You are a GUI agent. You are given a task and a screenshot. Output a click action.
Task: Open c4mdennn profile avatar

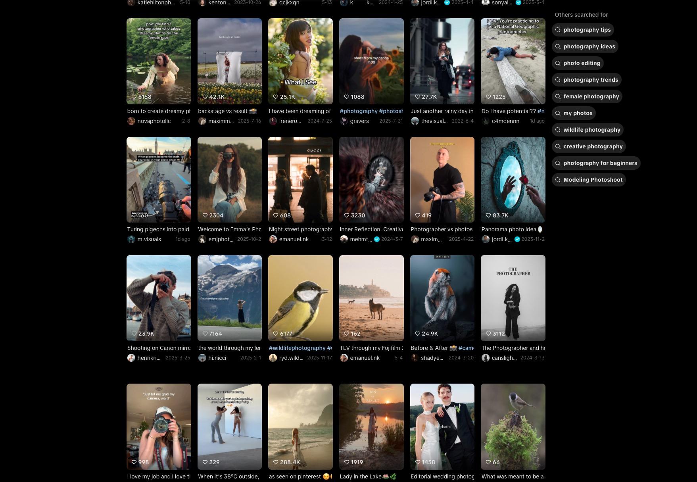[x=486, y=121]
